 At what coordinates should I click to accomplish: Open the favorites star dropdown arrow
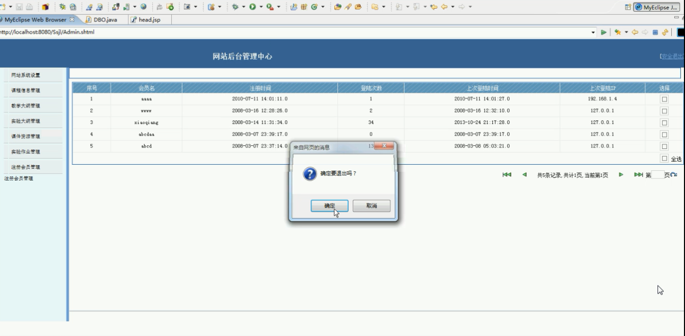[x=626, y=32]
